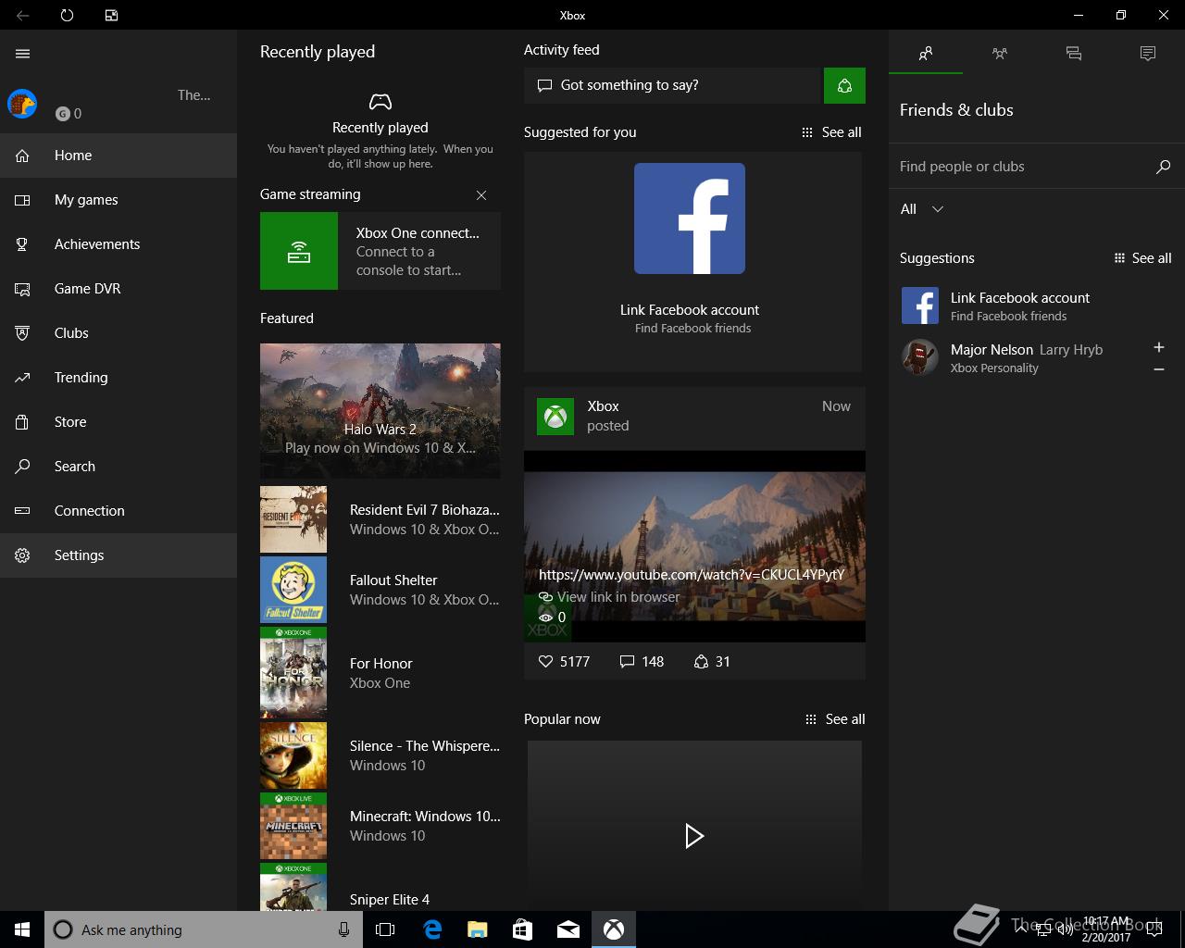The height and width of the screenshot is (948, 1185).
Task: Click the Cortana microphone icon
Action: [343, 929]
